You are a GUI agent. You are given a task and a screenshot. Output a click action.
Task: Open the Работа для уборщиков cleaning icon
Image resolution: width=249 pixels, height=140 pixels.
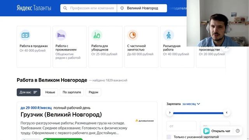(97, 35)
